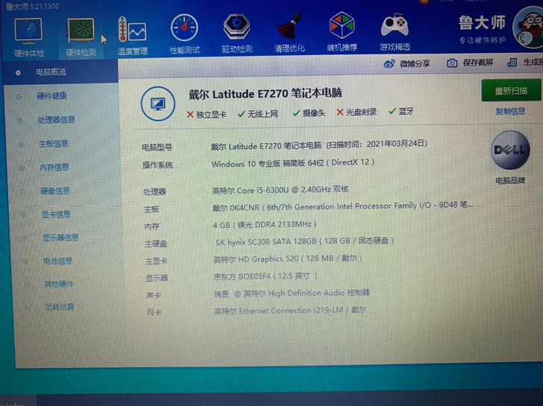Screen dimensions: 543x406
Task: Click the 鲁大师 mascot avatar
Action: click(x=528, y=28)
